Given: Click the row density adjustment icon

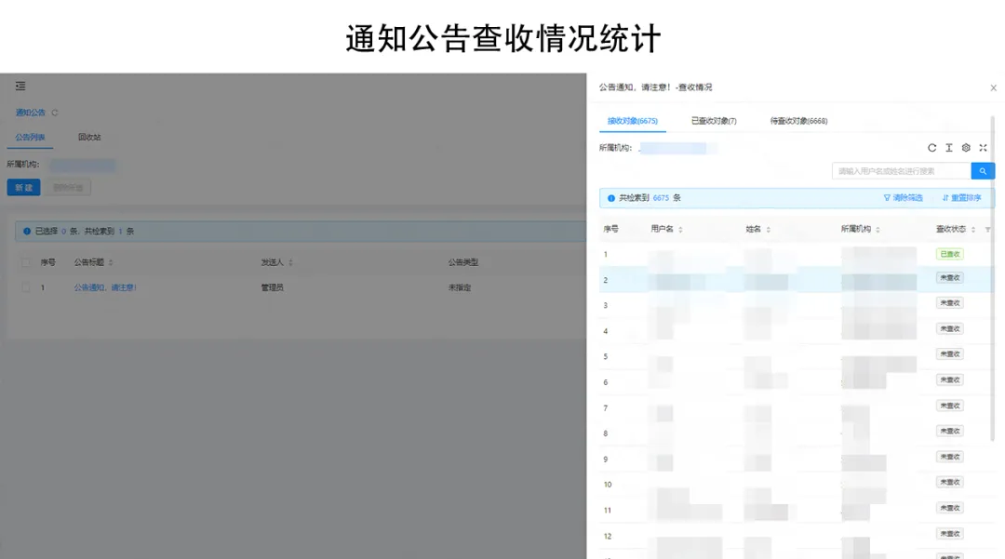Looking at the screenshot, I should 948,148.
